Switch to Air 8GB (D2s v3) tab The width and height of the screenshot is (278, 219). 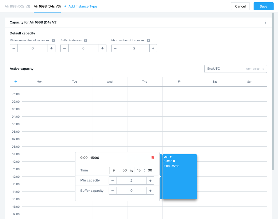[x=17, y=6]
